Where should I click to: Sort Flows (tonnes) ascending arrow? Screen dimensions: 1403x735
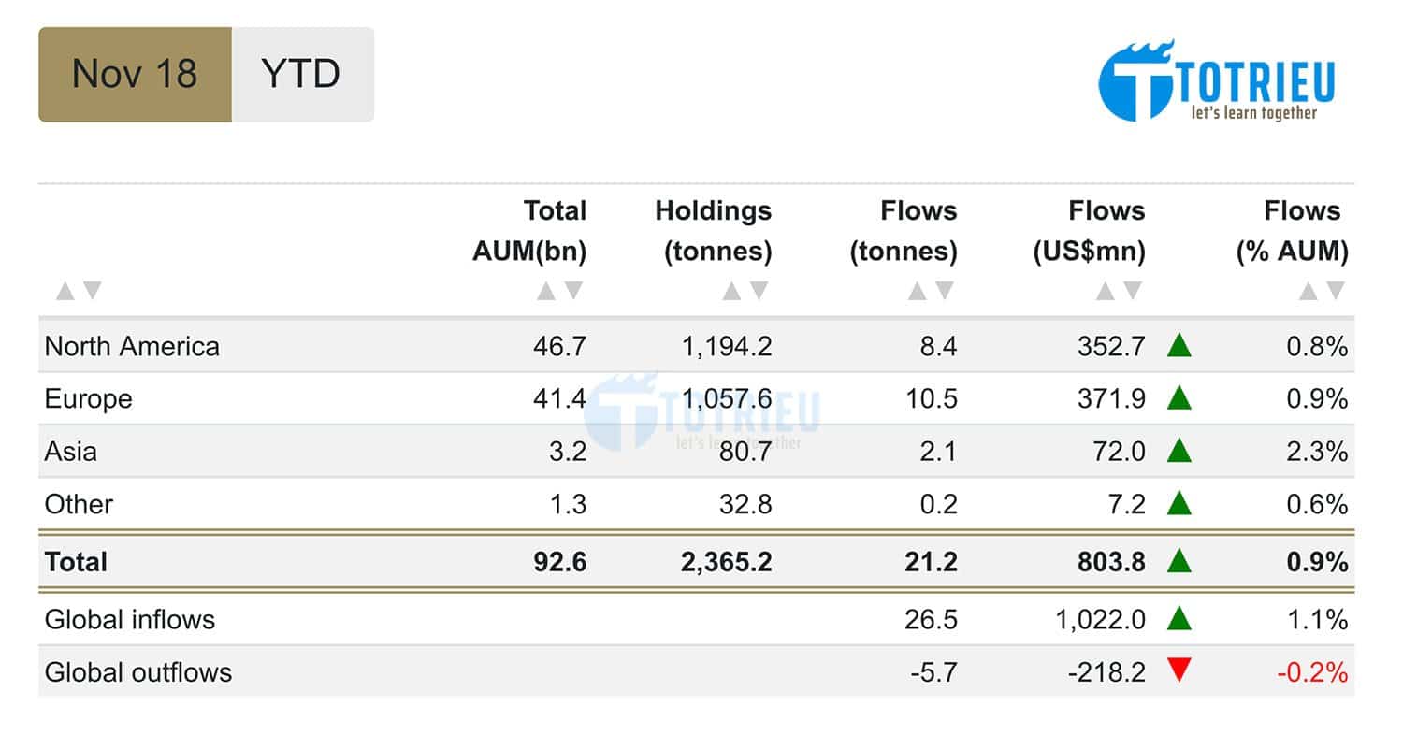click(917, 292)
